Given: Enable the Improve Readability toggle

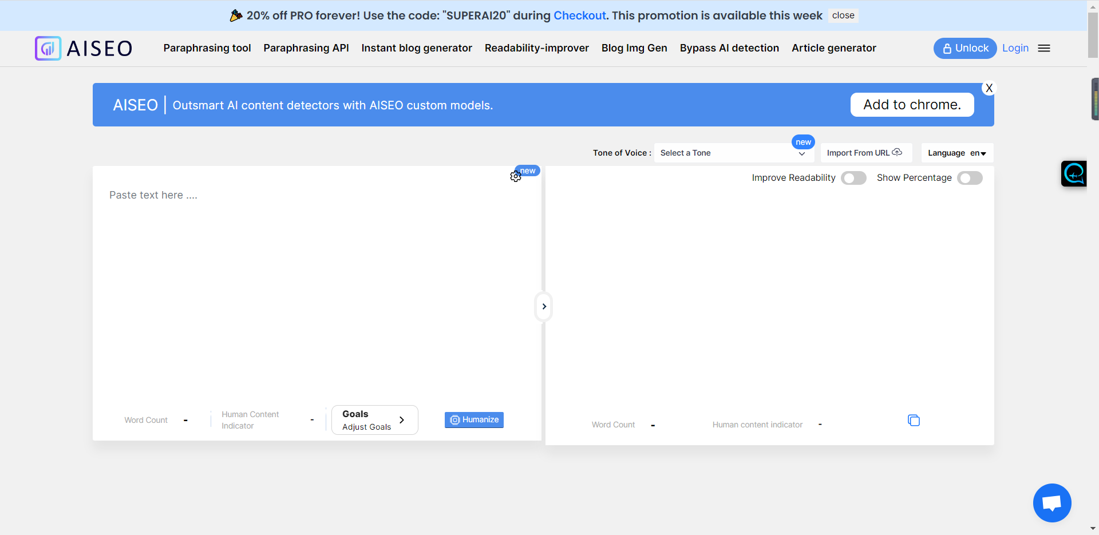Looking at the screenshot, I should click(853, 178).
